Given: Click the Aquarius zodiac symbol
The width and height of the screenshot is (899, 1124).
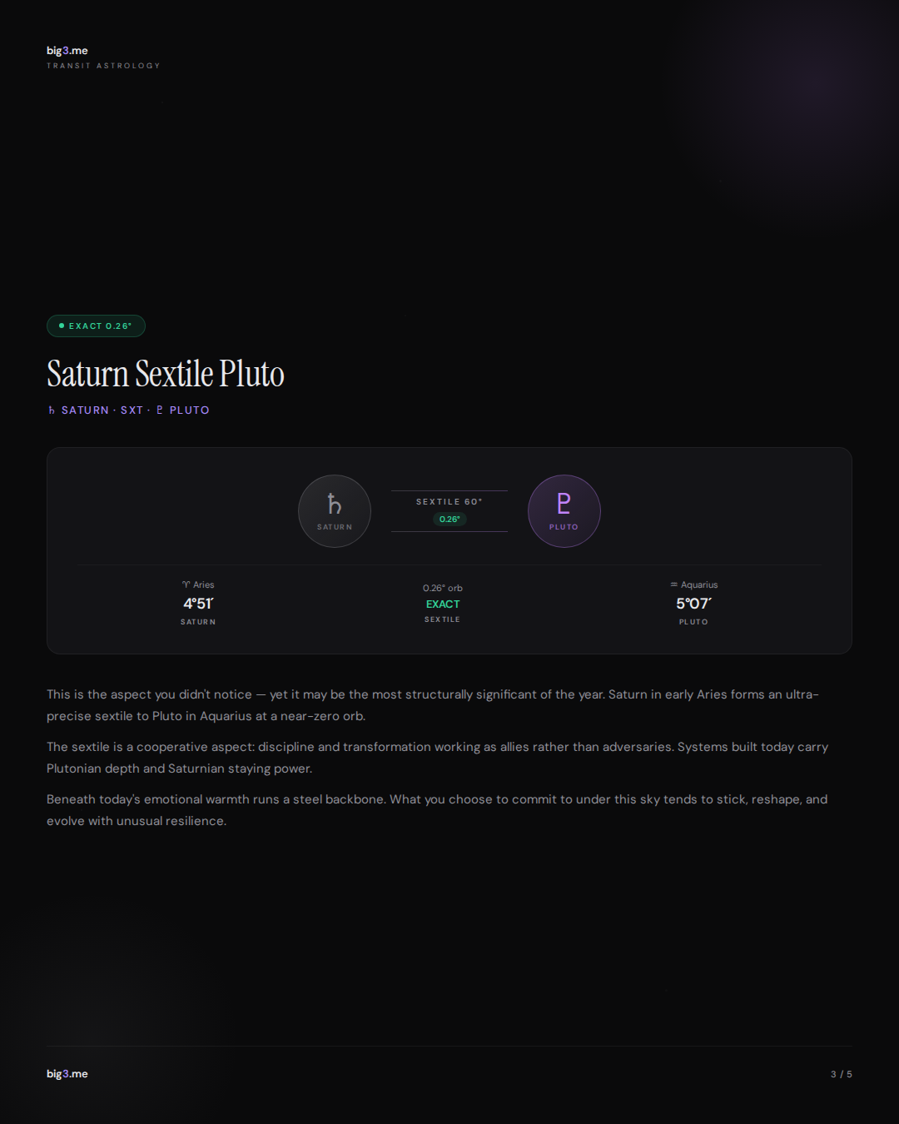Looking at the screenshot, I should [674, 584].
